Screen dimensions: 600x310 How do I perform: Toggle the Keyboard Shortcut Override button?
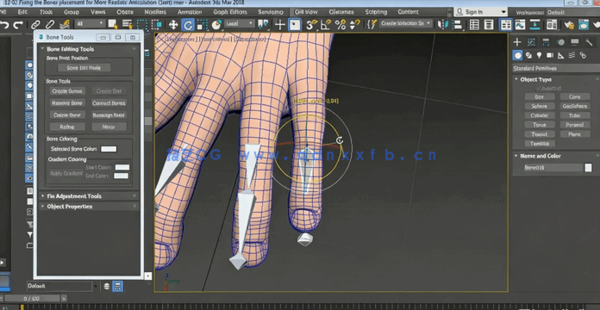pyautogui.click(x=295, y=25)
